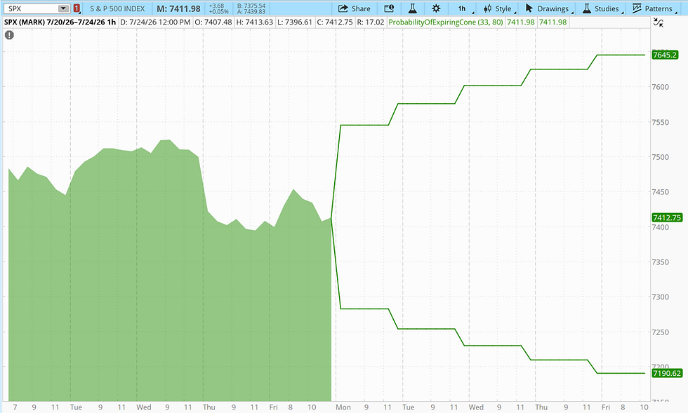Click the 7600 price axis label
Image resolution: width=688 pixels, height=413 pixels.
[x=661, y=87]
